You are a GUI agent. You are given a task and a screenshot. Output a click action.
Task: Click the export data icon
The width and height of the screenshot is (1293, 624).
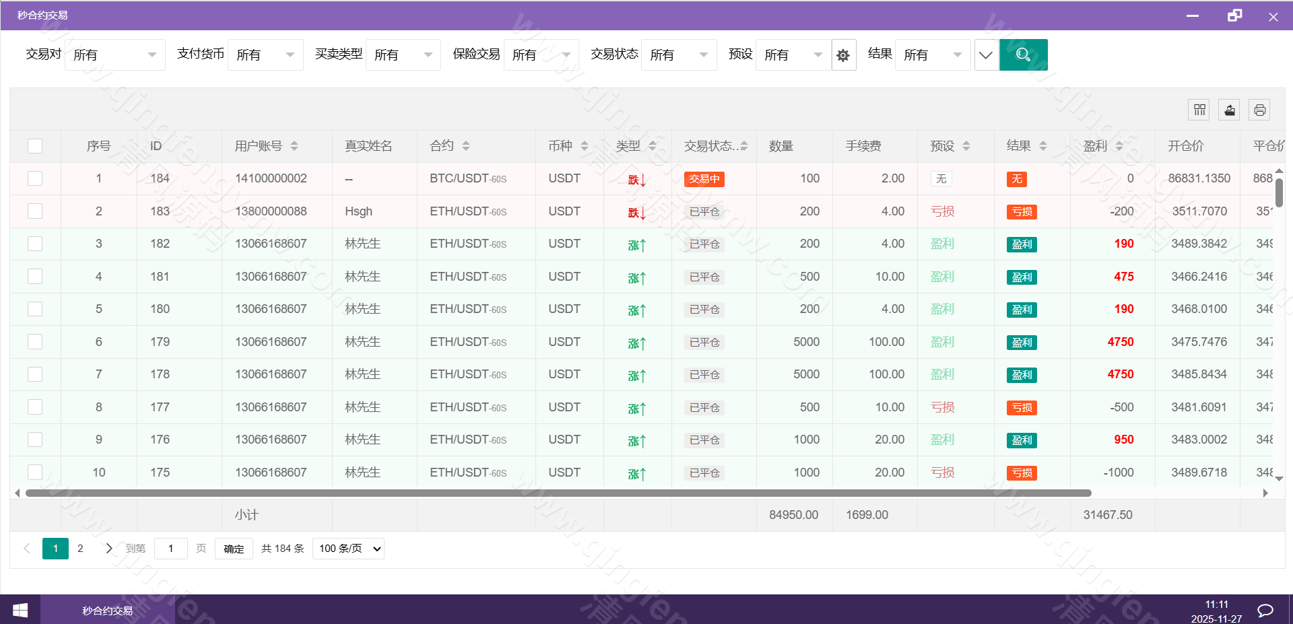pos(1229,110)
